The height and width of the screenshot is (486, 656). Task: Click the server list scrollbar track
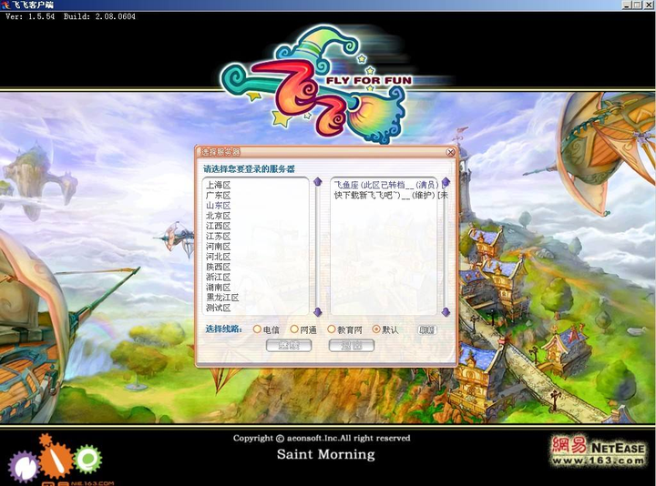coord(446,247)
